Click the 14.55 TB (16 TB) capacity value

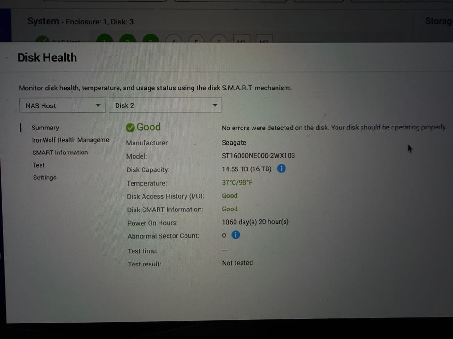(x=247, y=169)
